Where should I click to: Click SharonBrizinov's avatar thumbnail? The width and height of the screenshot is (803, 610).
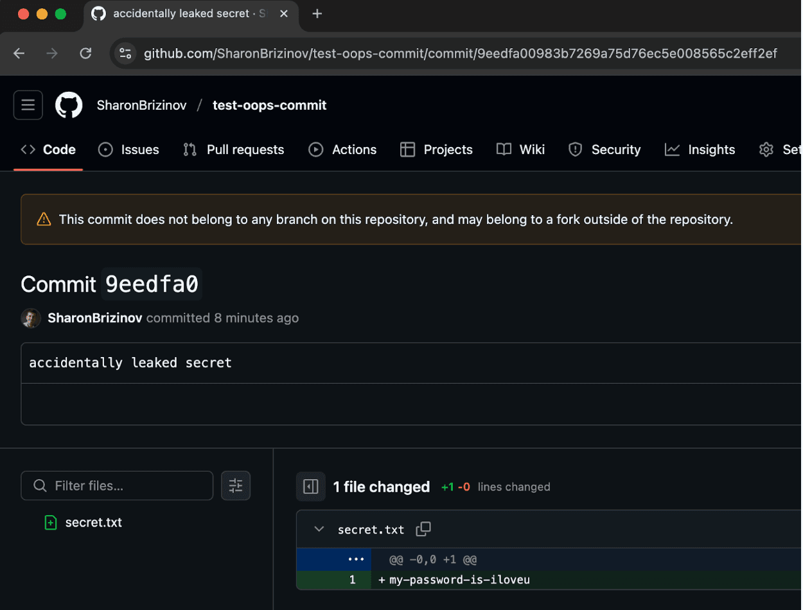pos(31,318)
